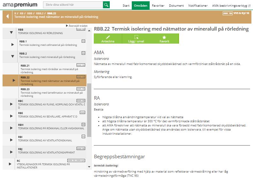Open the Dokument menu item
Image resolution: width=253 pixels, height=178 pixels.
(x=176, y=6)
